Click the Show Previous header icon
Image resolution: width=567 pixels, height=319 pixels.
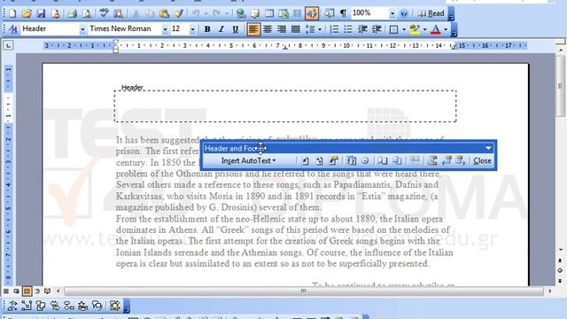point(447,160)
